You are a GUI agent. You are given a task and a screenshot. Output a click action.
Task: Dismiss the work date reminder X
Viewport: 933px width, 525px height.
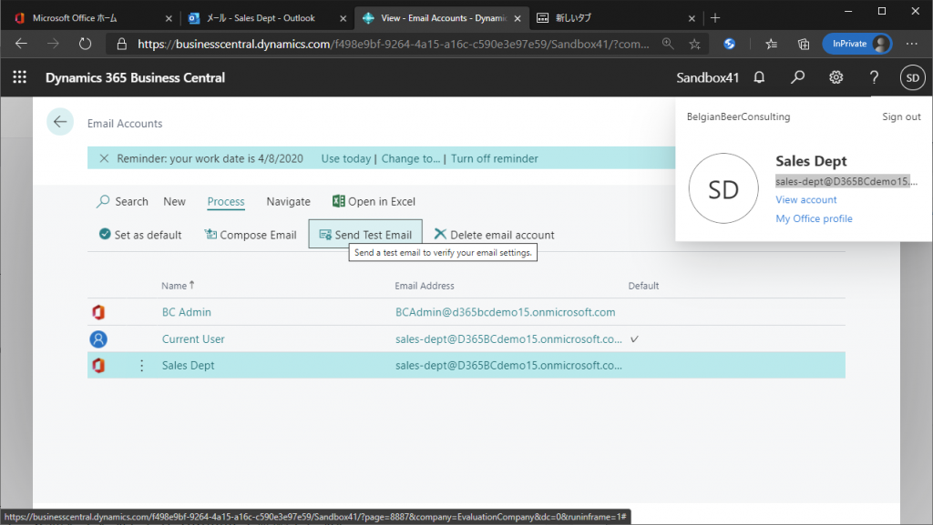pos(104,158)
